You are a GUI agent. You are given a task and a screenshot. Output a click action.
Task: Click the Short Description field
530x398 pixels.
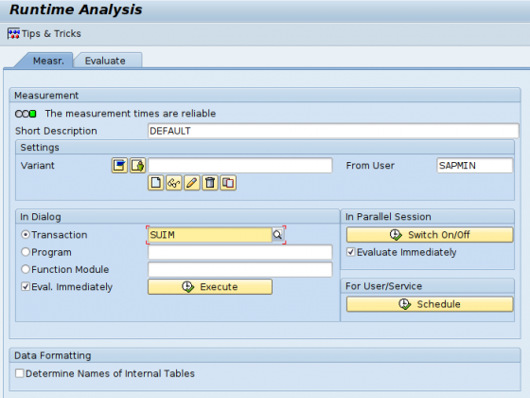pos(333,131)
